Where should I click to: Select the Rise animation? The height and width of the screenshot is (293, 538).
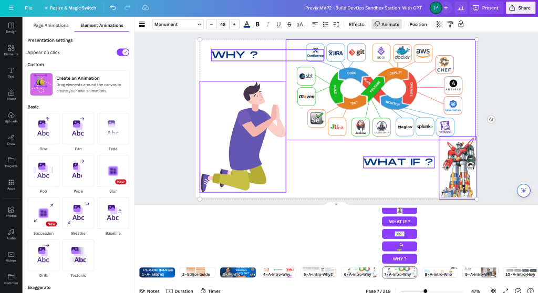point(43,129)
